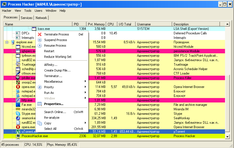The image size is (234, 148).
Task: Switch to the Network tab
Action: click(x=41, y=18)
